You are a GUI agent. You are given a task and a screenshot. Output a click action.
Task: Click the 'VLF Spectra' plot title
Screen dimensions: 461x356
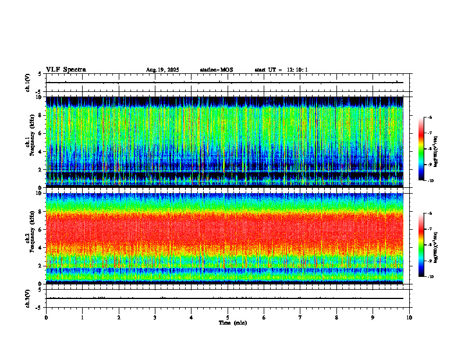66,70
